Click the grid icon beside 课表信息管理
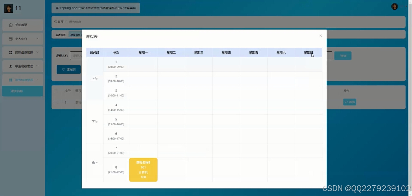This screenshot has width=412, height=196. 10,80
